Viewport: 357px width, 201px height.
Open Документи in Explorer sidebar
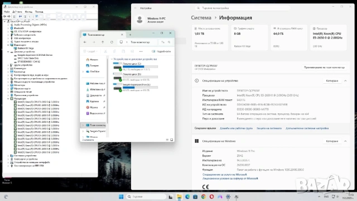click(x=95, y=95)
